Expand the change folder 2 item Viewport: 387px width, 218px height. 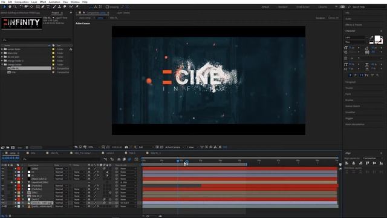pyautogui.click(x=2, y=61)
